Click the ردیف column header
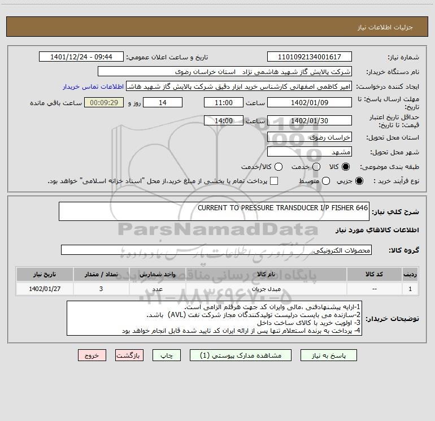435x421 pixels. coord(410,275)
